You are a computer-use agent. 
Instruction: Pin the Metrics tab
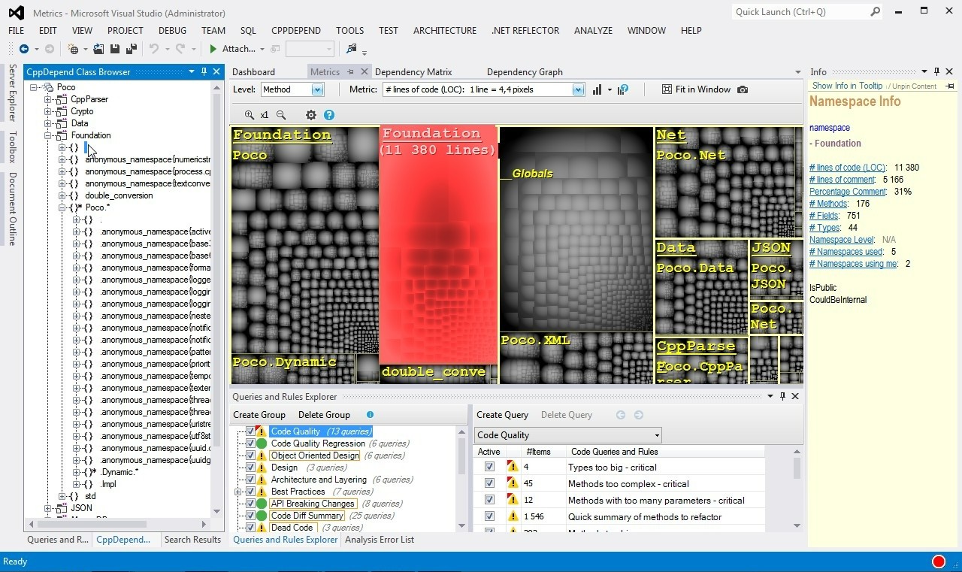(x=350, y=72)
